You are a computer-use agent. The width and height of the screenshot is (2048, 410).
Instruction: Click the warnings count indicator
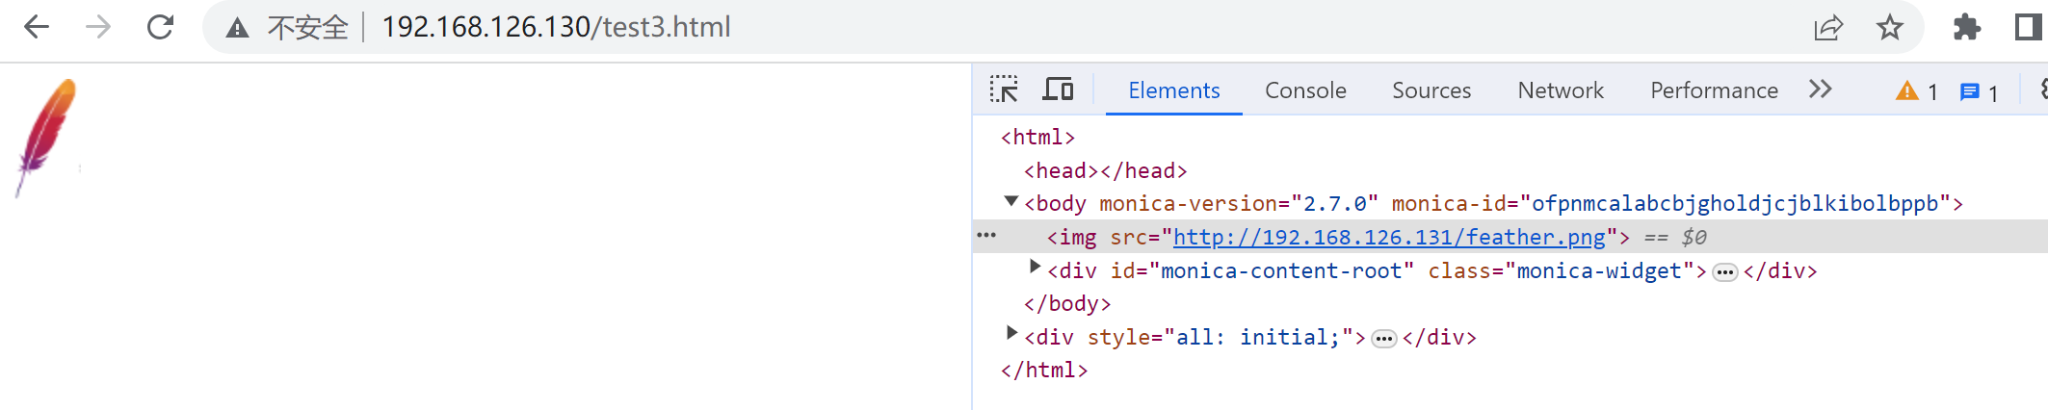[x=1916, y=91]
